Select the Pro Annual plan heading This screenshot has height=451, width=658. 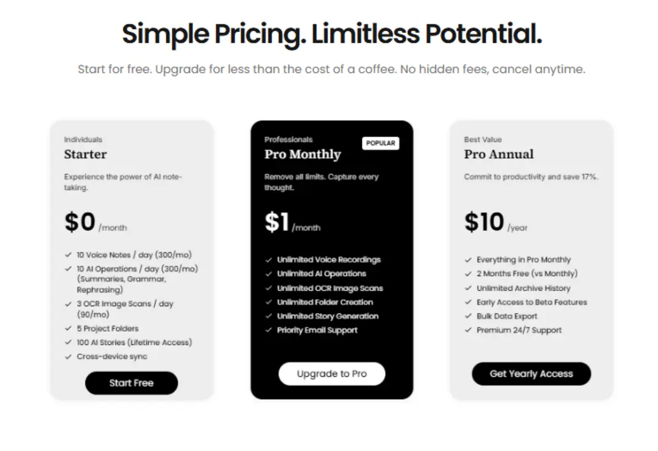(x=499, y=154)
